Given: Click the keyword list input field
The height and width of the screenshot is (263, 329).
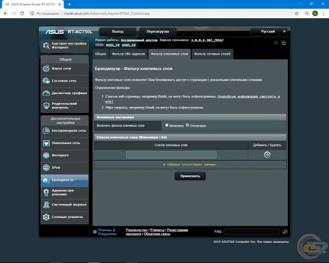Looking at the screenshot, I should click(x=171, y=155).
